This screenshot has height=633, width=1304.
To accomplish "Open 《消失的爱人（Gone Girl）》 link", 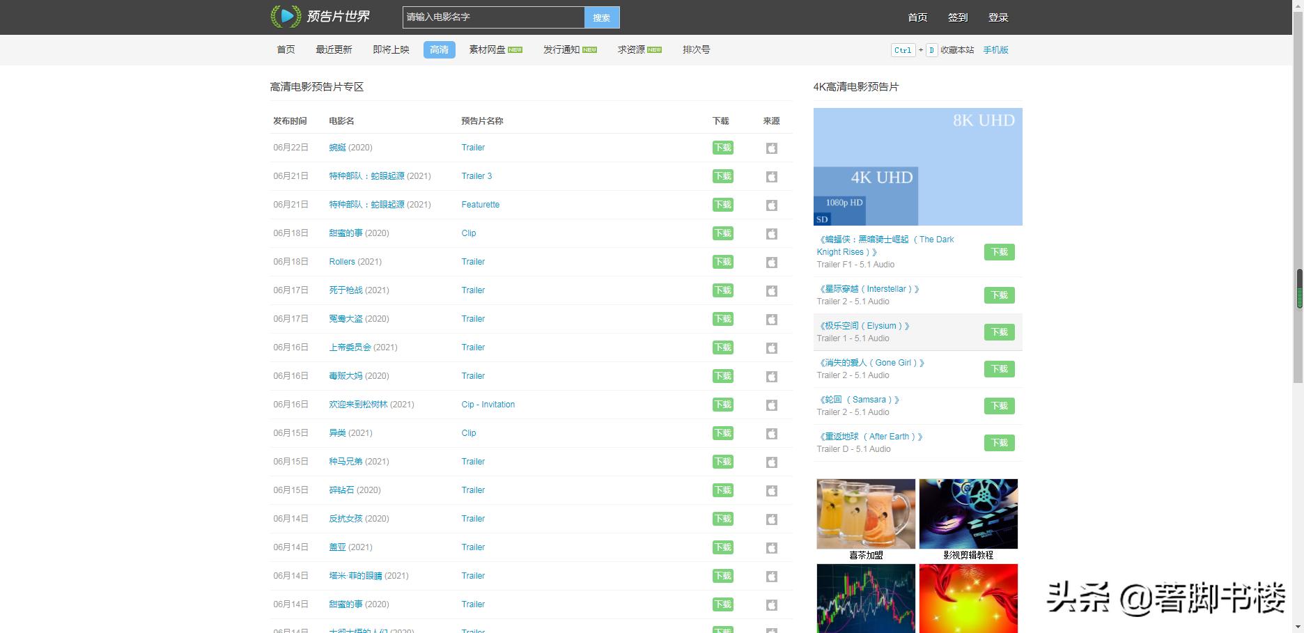I will click(871, 363).
